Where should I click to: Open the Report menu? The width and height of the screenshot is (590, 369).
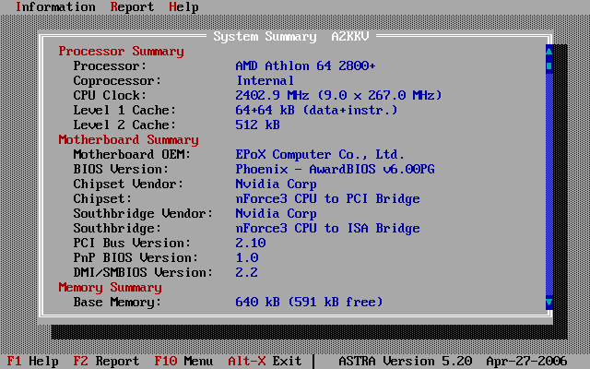coord(132,7)
